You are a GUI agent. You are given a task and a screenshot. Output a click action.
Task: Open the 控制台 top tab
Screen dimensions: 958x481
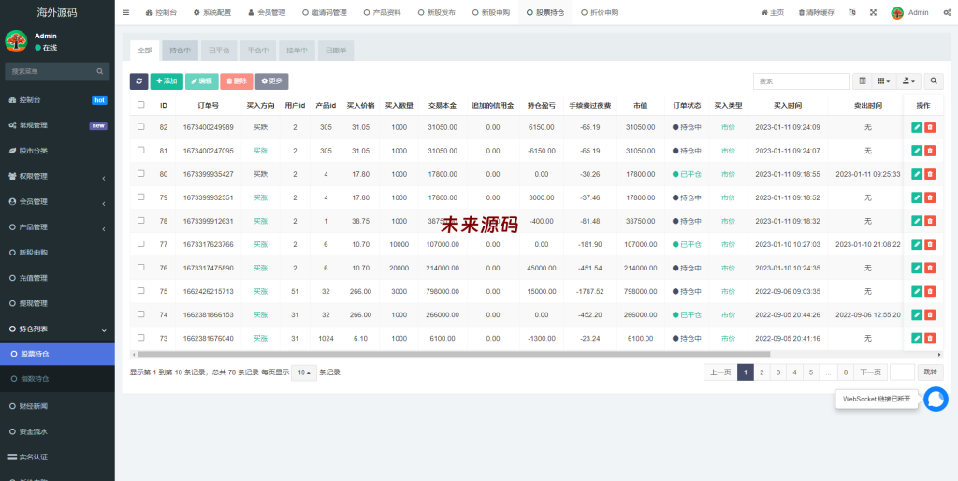(x=161, y=12)
